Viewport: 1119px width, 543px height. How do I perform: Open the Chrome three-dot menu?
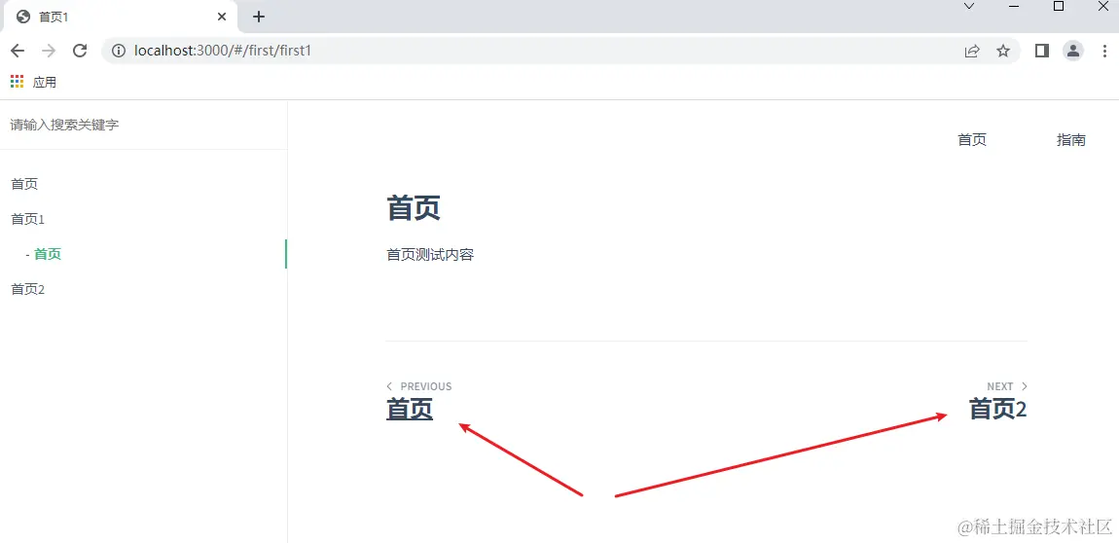click(x=1103, y=51)
